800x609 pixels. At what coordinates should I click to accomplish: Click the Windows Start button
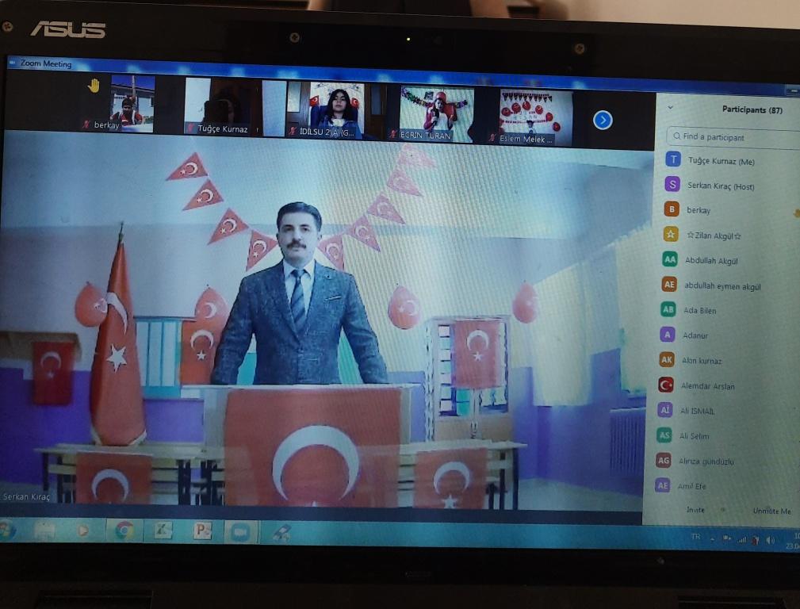click(x=6, y=529)
